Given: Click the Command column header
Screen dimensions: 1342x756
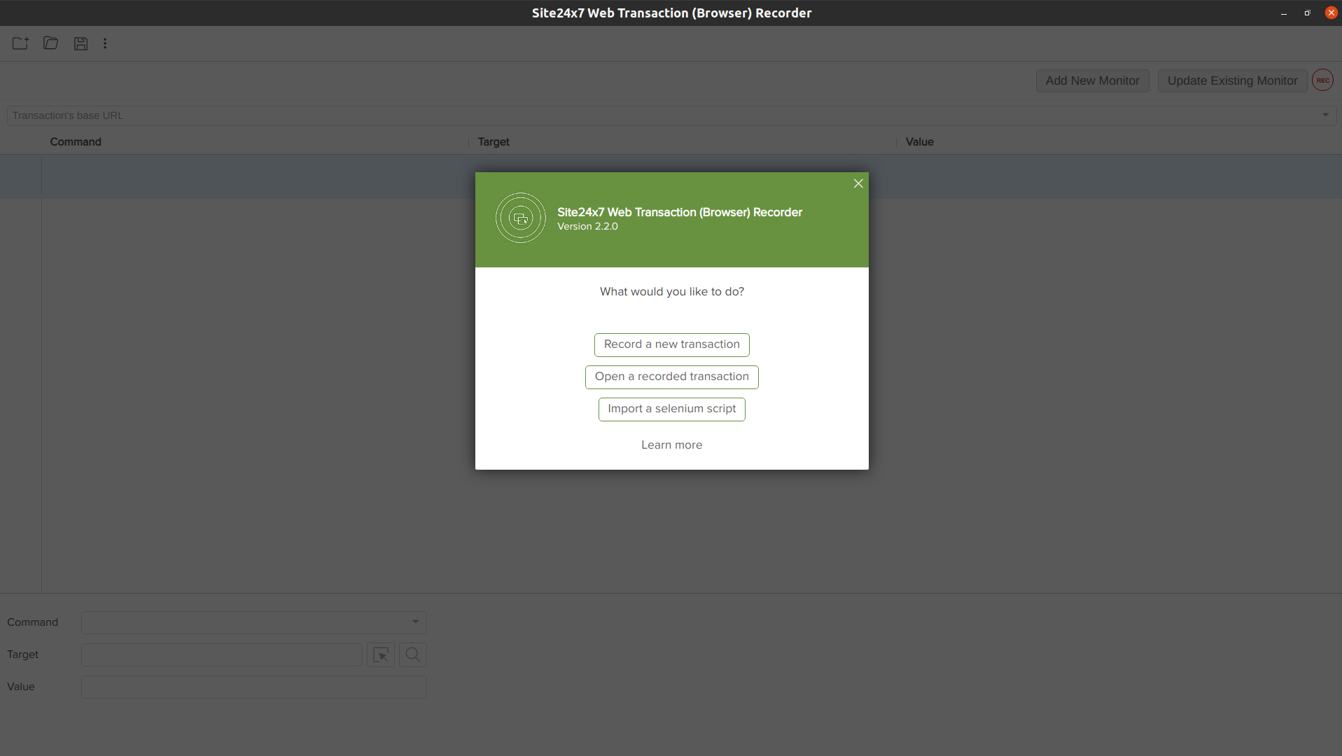Looking at the screenshot, I should tap(76, 142).
